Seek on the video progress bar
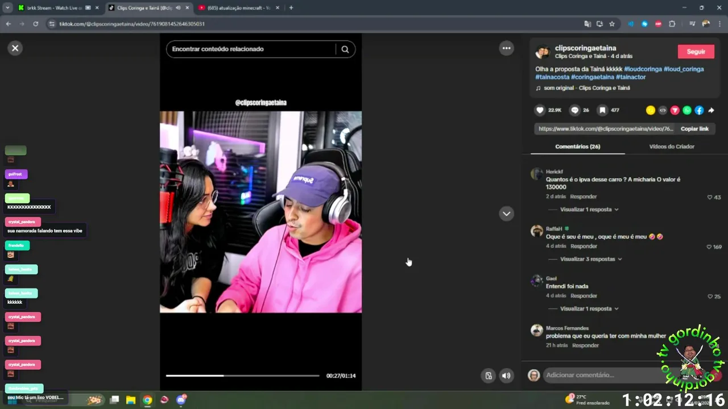Viewport: 728px width, 409px height. coord(243,375)
